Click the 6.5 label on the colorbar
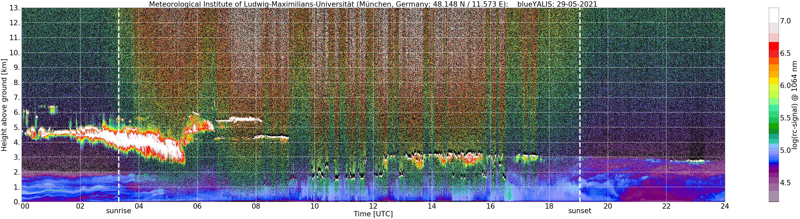The image size is (800, 219). click(x=785, y=53)
